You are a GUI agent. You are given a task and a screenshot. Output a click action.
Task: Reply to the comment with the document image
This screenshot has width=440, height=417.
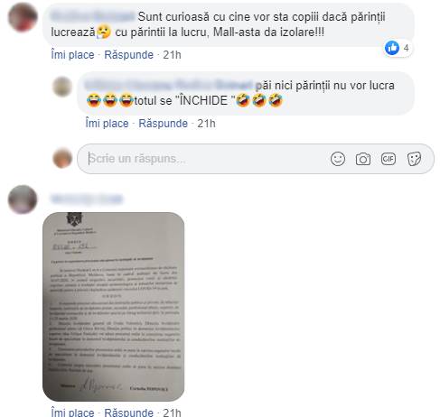128,412
